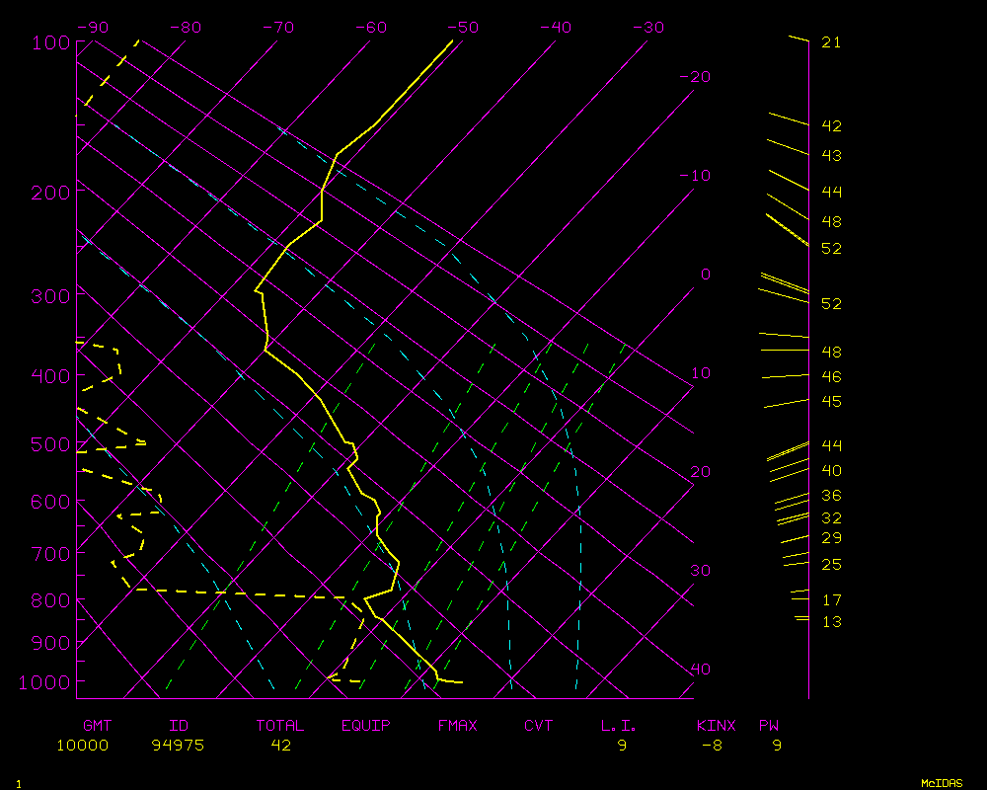987x790 pixels.
Task: Click the 21 wind speed value at top
Action: [x=831, y=42]
